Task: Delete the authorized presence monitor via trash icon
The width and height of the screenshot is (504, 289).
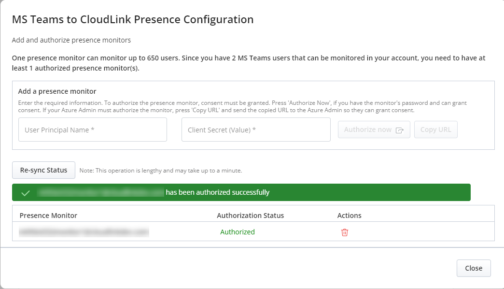Action: click(x=345, y=232)
